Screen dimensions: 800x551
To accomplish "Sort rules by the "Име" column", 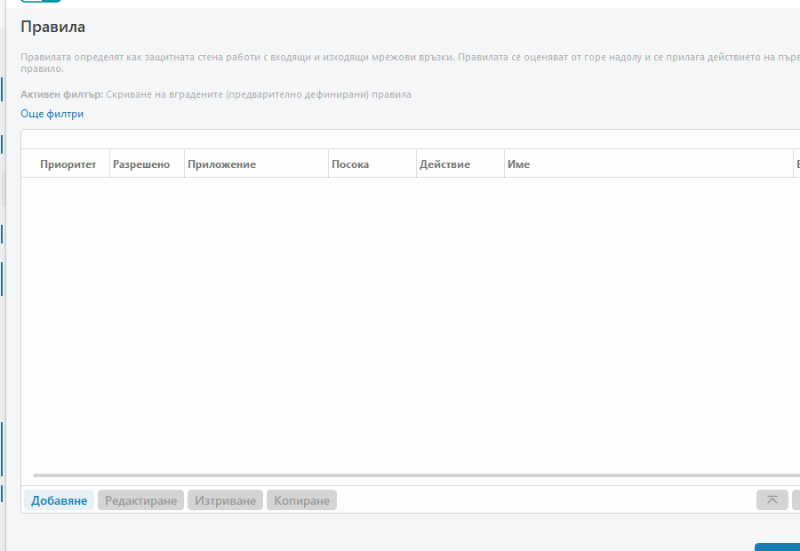I will 518,164.
